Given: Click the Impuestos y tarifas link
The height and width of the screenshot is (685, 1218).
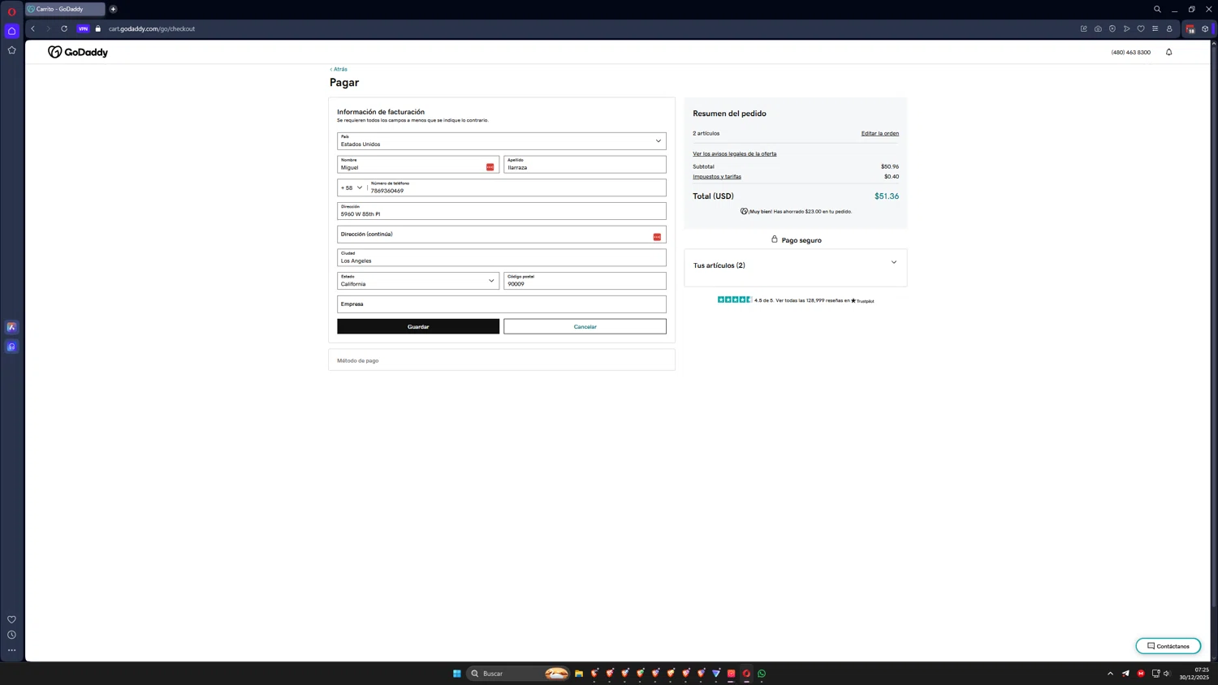Looking at the screenshot, I should pyautogui.click(x=717, y=176).
